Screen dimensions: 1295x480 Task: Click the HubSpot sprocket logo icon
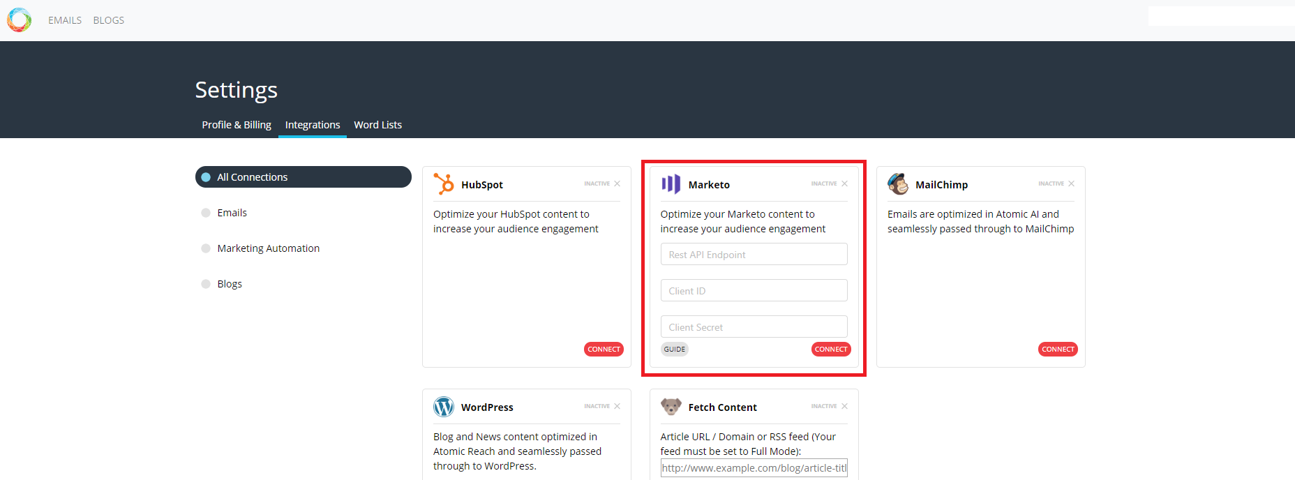444,184
